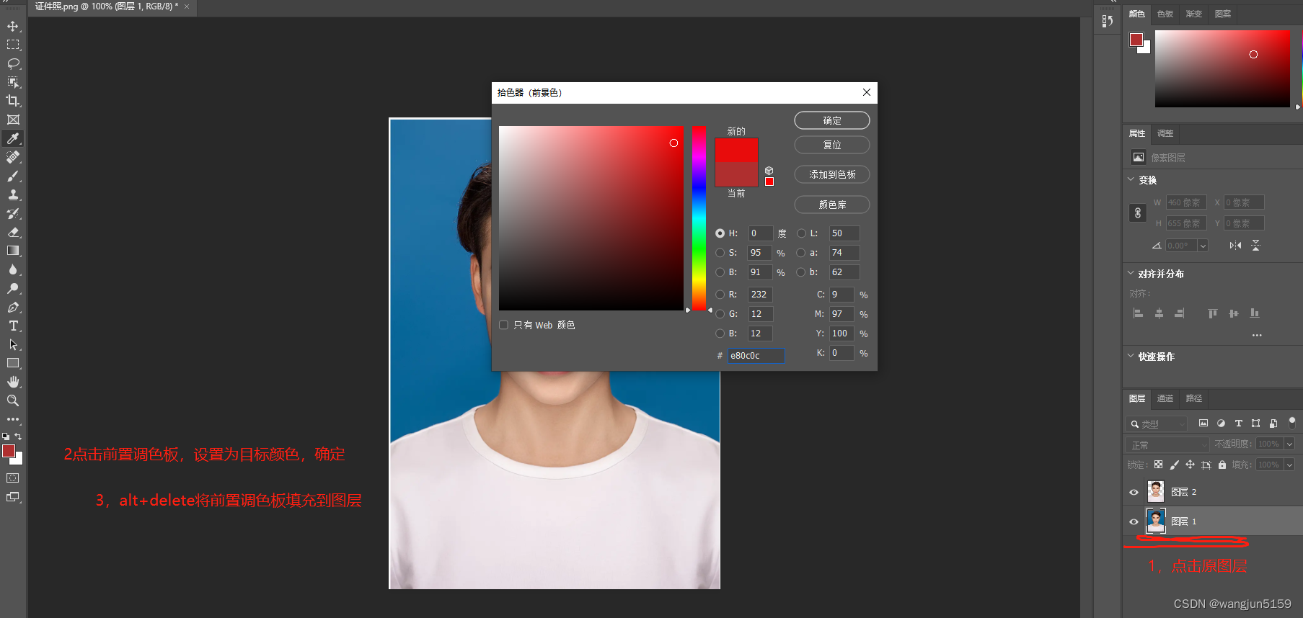Image resolution: width=1303 pixels, height=618 pixels.
Task: Select the Move tool
Action: coord(13,26)
